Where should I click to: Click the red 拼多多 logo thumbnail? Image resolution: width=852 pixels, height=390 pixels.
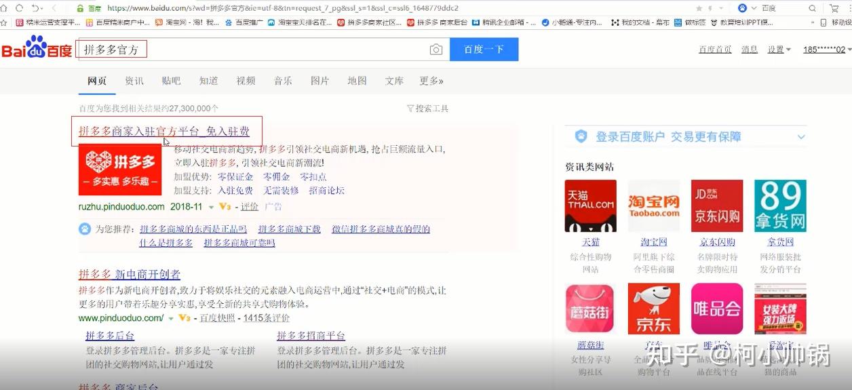coord(120,170)
